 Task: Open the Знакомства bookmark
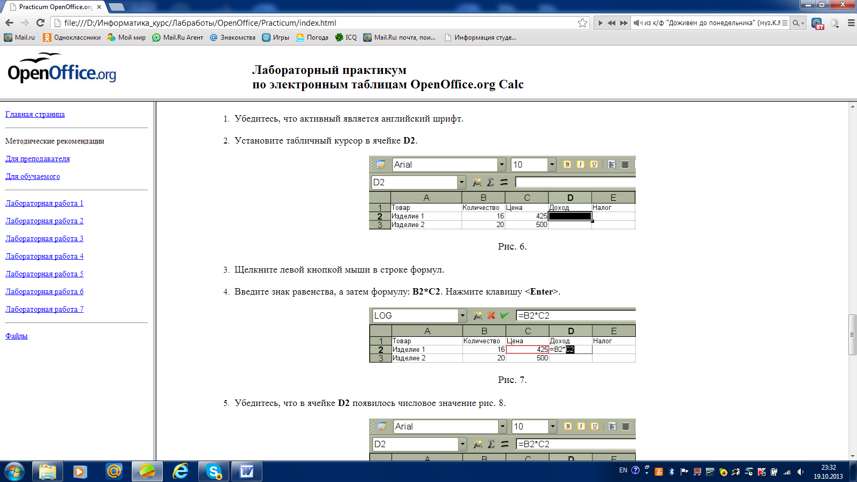click(232, 37)
